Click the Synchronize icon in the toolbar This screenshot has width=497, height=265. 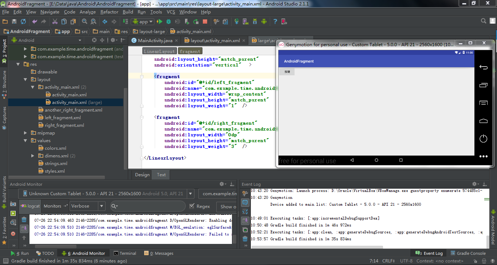(23, 22)
